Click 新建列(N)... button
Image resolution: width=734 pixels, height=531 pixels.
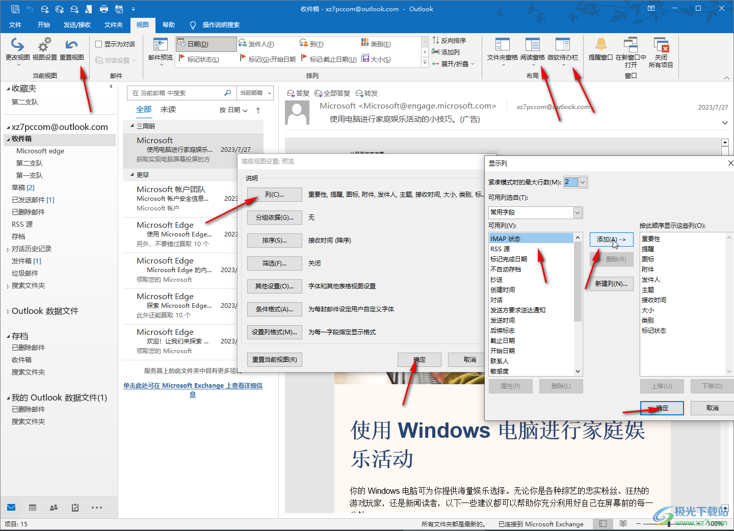point(611,283)
